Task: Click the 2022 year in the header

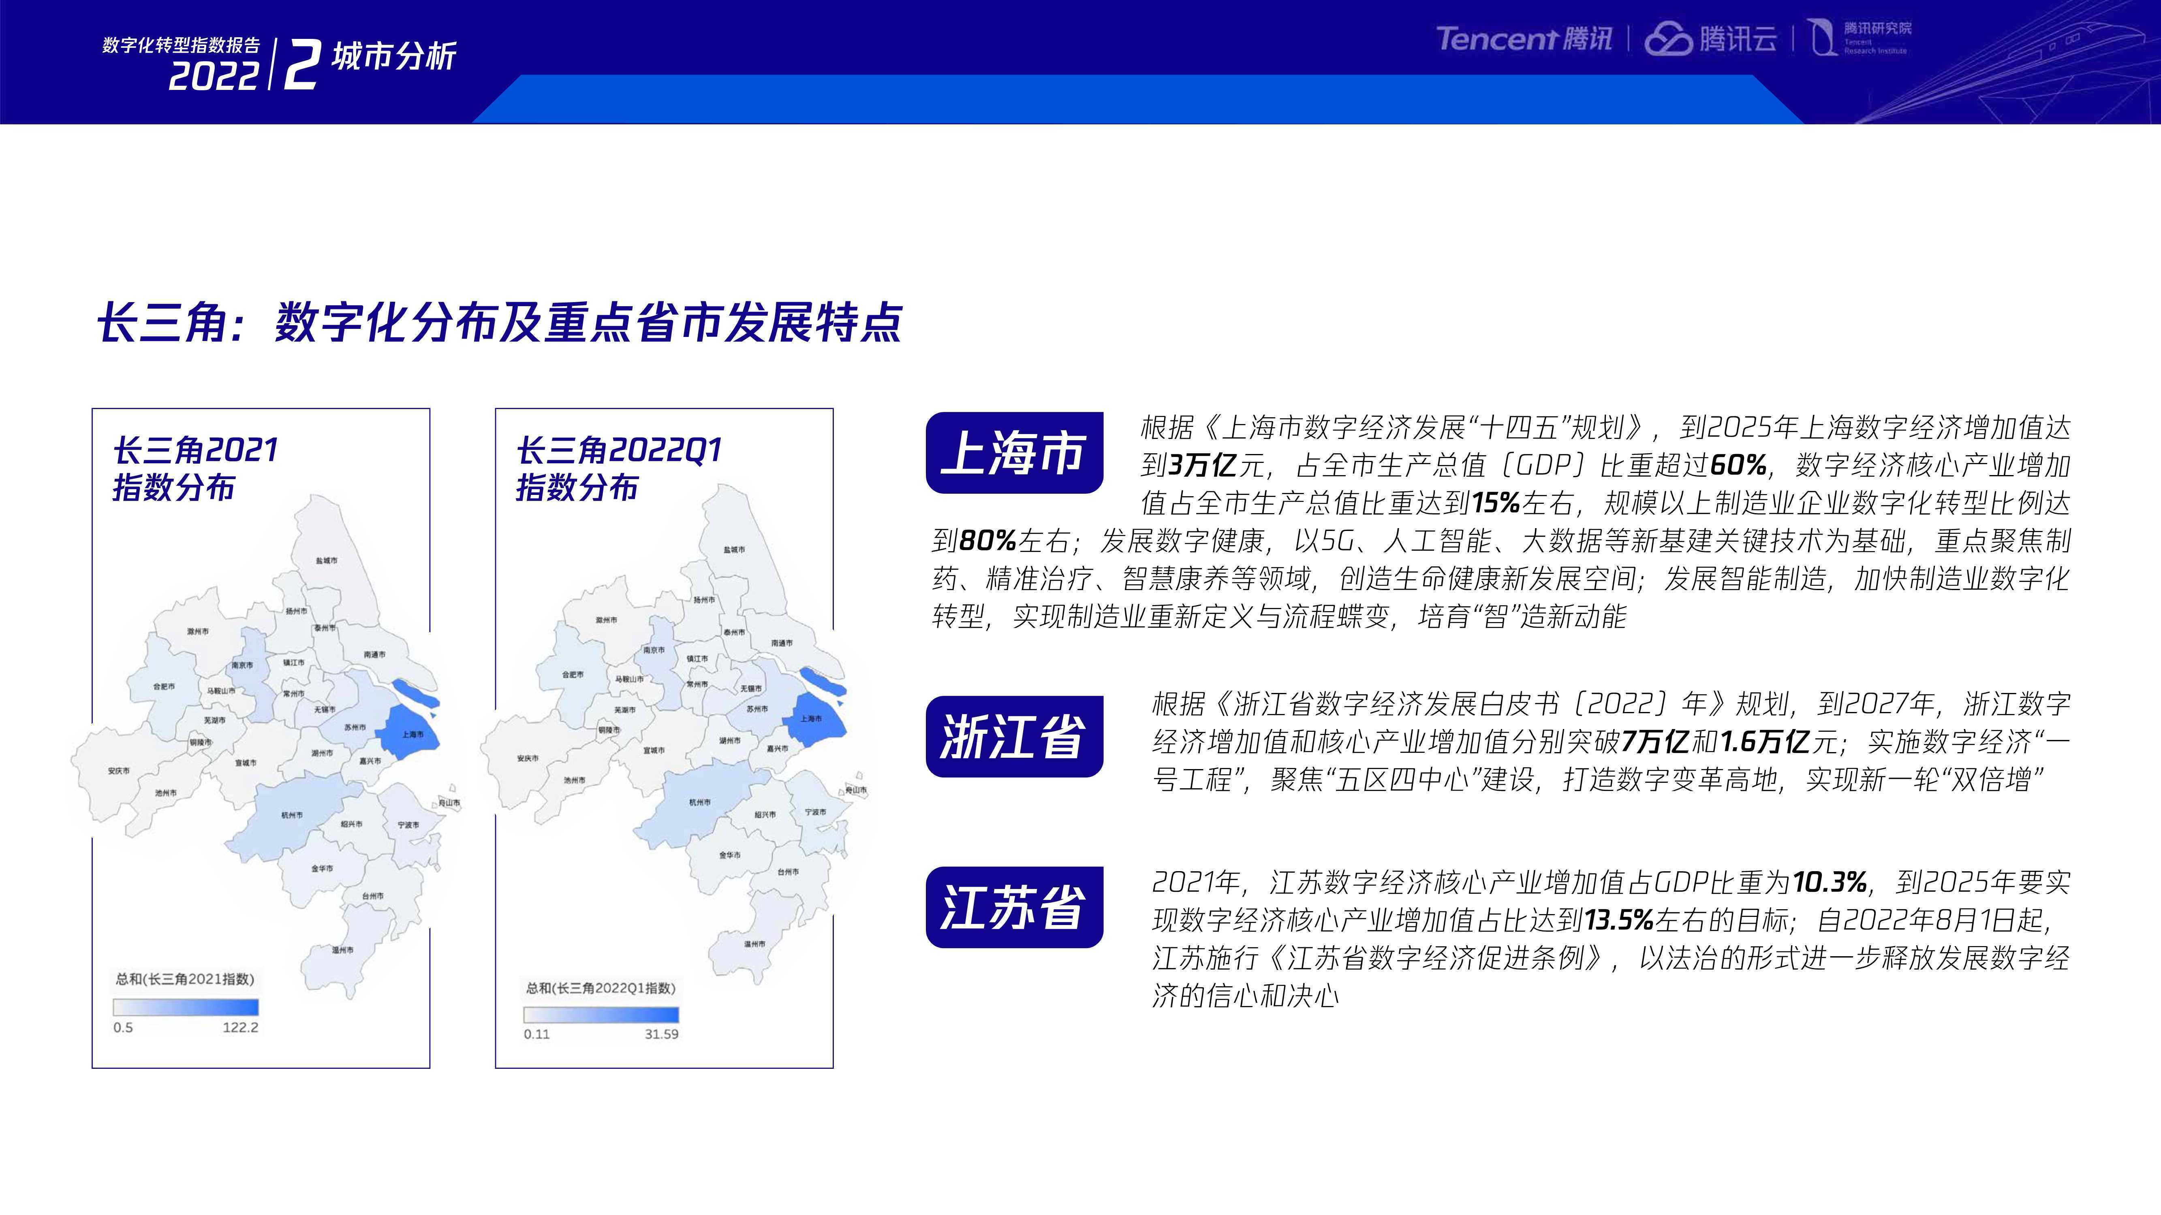Action: pyautogui.click(x=213, y=76)
